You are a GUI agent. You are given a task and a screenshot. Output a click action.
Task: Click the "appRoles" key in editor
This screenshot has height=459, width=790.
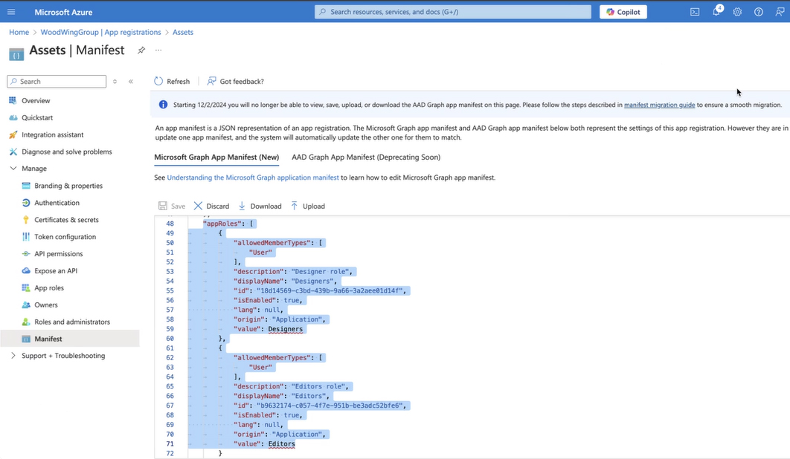click(222, 224)
